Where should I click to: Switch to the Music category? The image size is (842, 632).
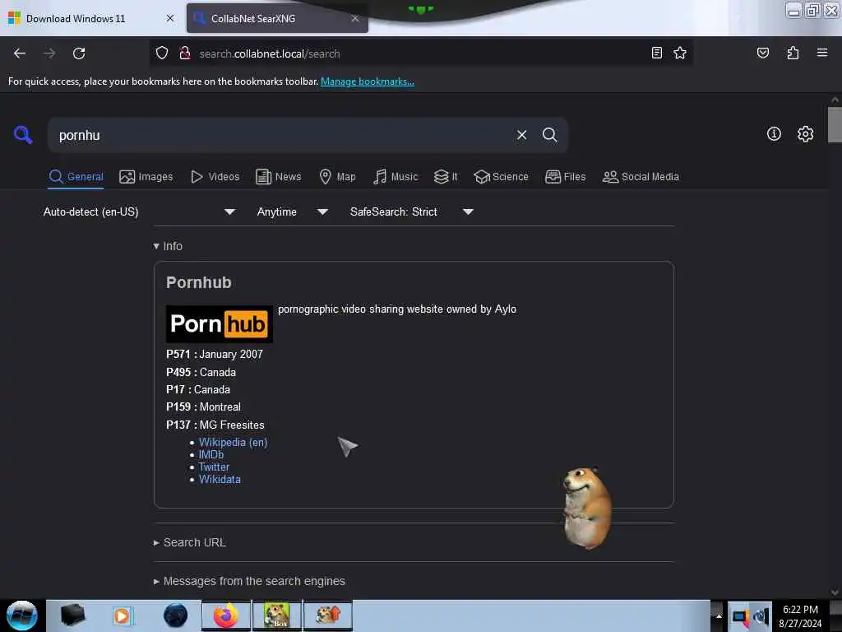point(396,177)
